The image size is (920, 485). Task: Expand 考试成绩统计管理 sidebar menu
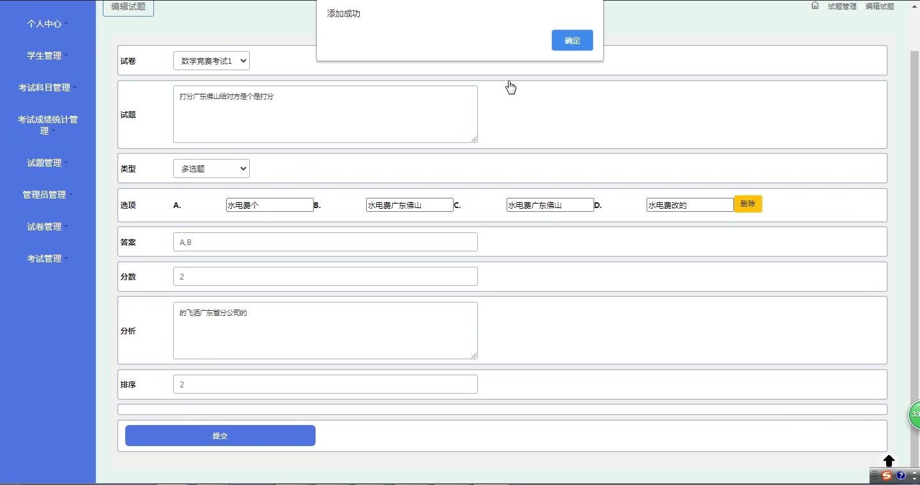(47, 125)
